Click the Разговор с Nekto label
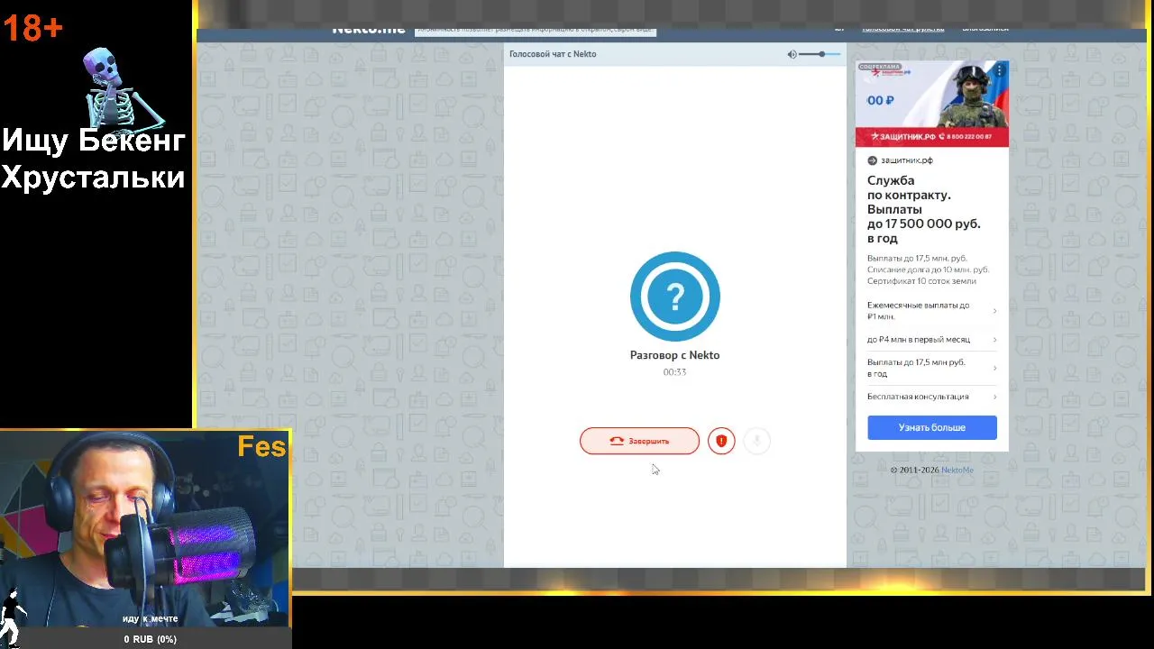 (x=674, y=355)
